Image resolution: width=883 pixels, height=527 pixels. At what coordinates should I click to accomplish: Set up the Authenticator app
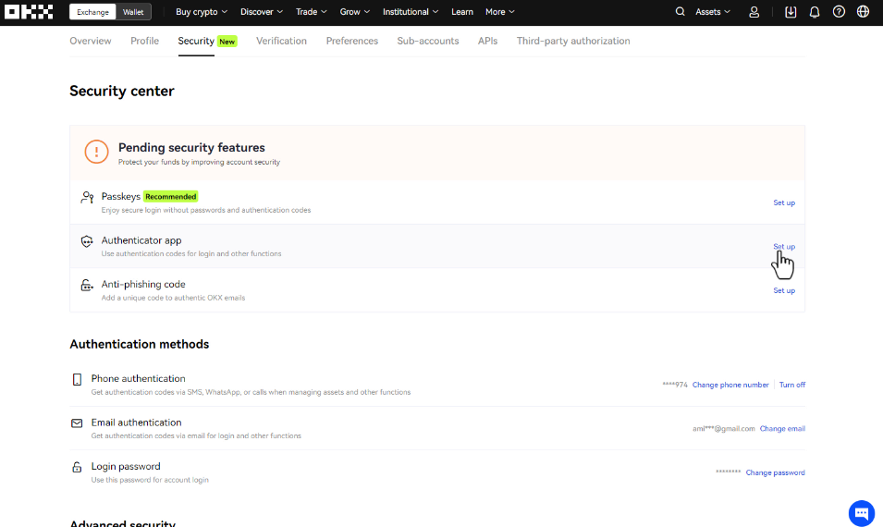(x=784, y=247)
